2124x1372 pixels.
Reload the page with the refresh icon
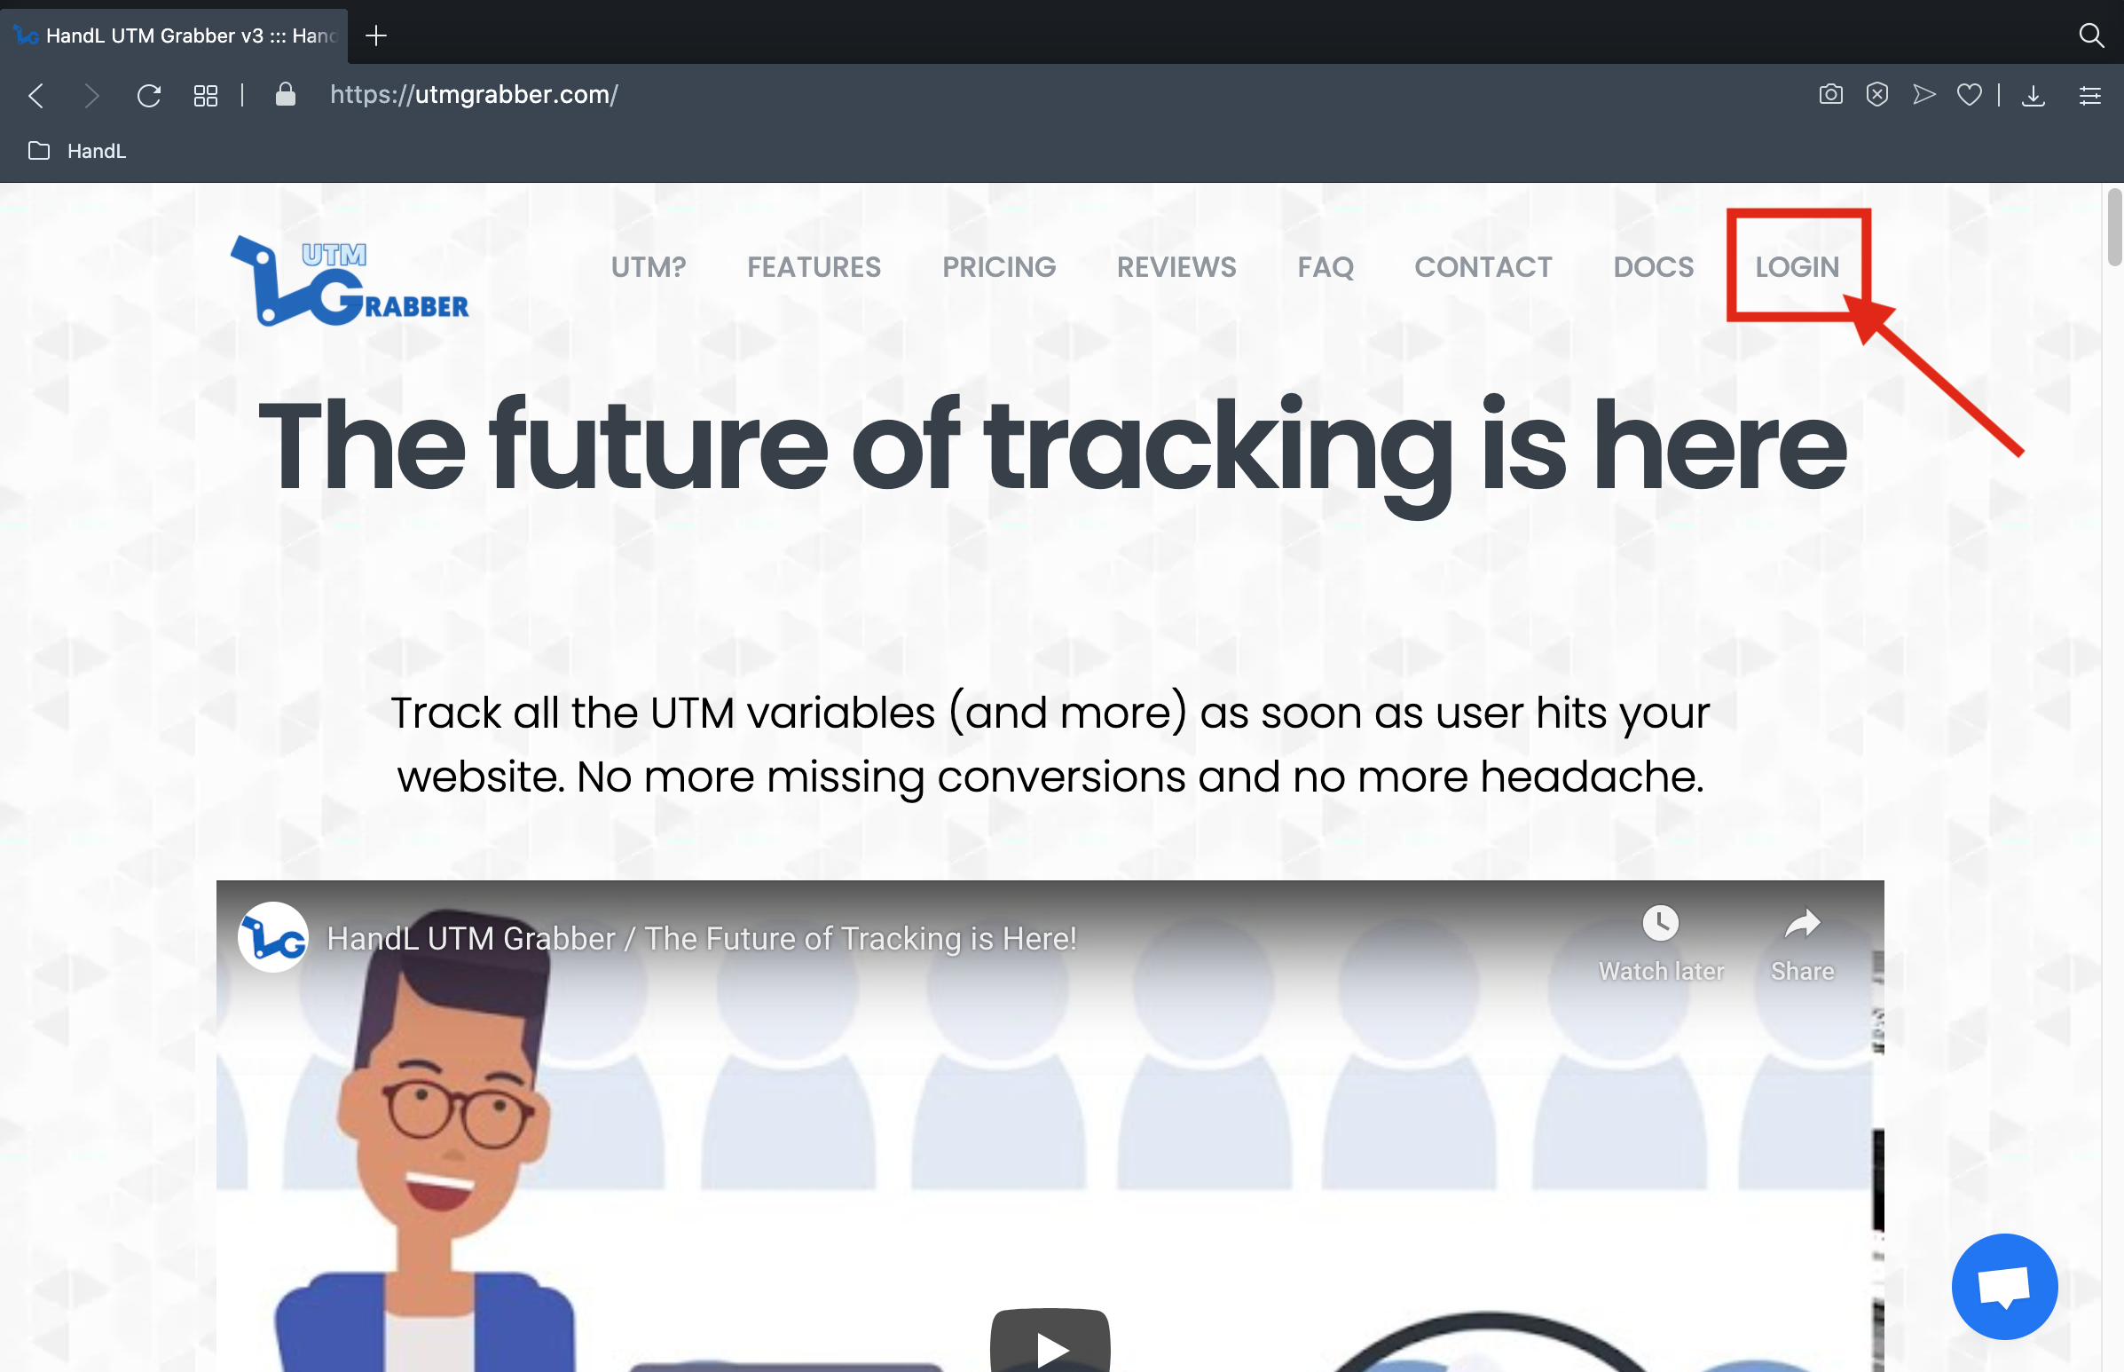coord(149,95)
